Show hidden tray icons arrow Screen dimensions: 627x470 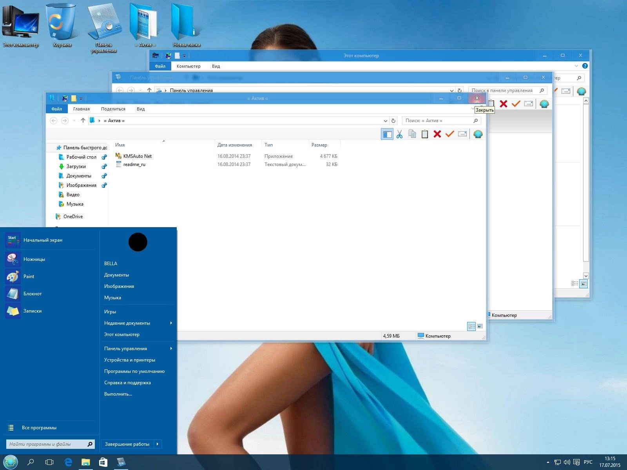[x=548, y=462]
